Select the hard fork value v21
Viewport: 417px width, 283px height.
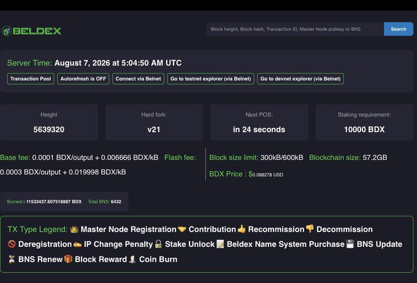(154, 129)
